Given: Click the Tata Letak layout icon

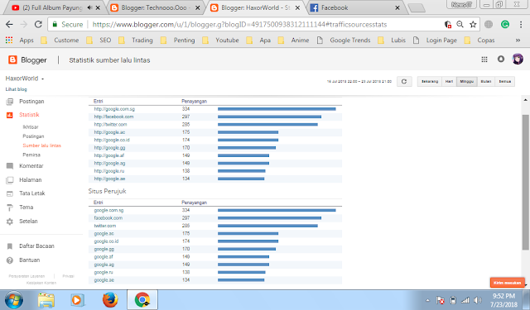Looking at the screenshot, I should click(x=10, y=193).
